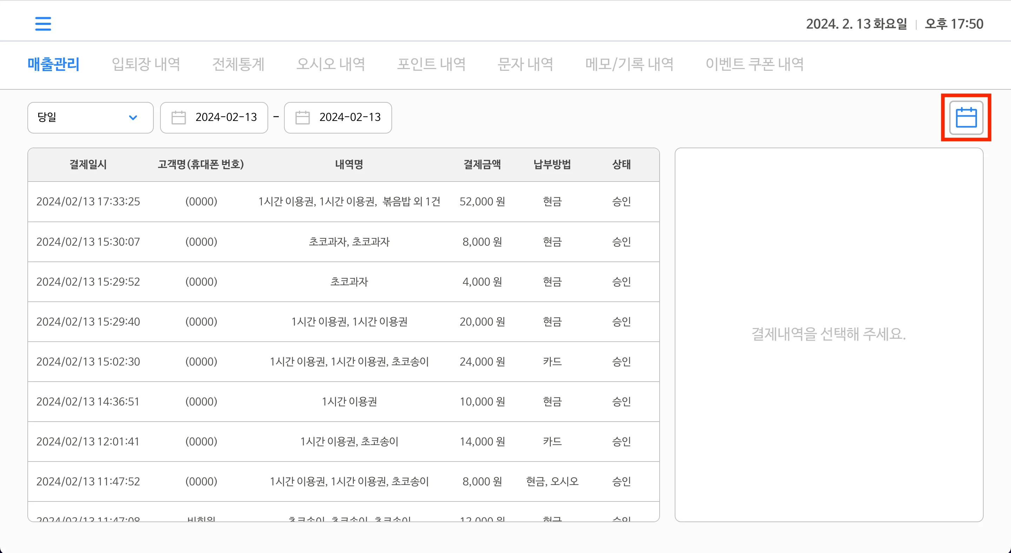Click 카드 method in the 14,000 원 row
This screenshot has width=1011, height=553.
[552, 442]
